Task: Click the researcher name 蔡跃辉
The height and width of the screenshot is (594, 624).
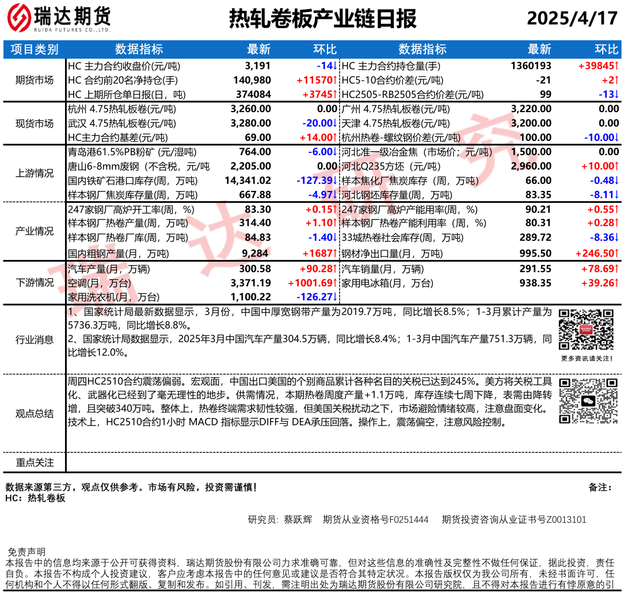Action: pyautogui.click(x=298, y=520)
